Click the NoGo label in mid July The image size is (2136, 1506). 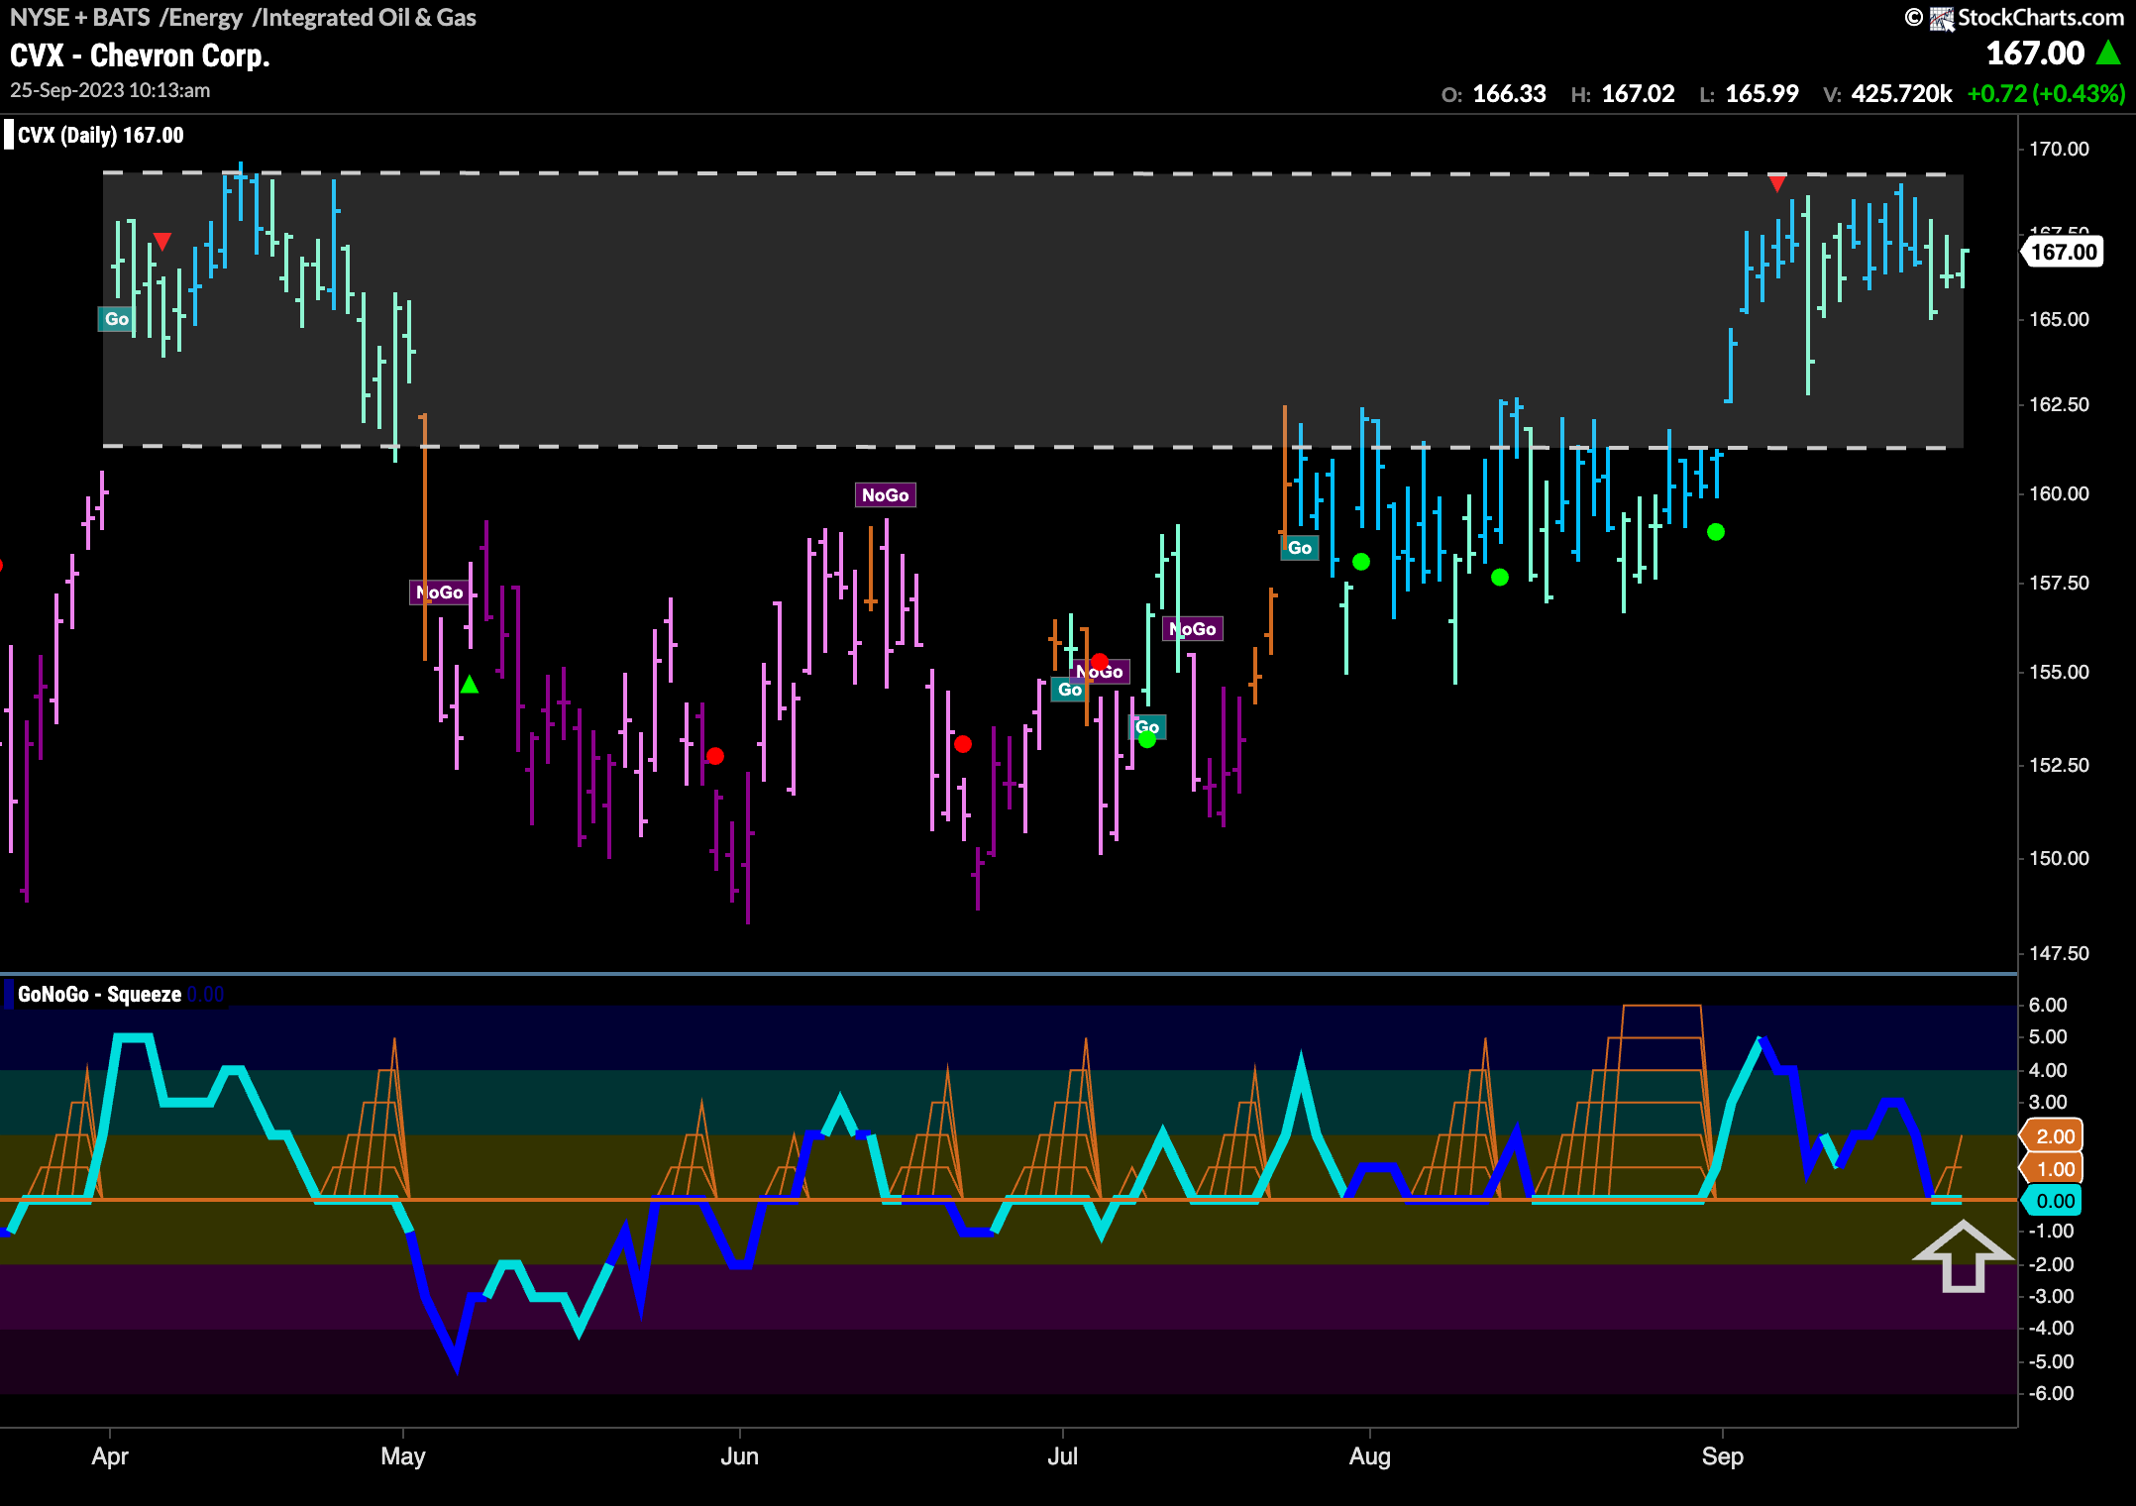click(1193, 629)
